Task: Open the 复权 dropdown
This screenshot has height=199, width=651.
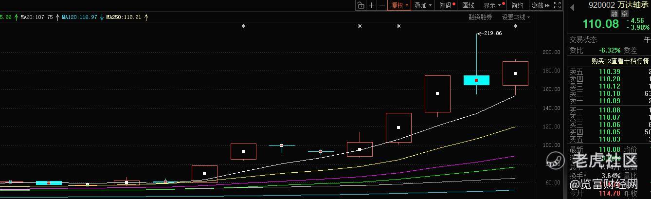Action: point(399,5)
